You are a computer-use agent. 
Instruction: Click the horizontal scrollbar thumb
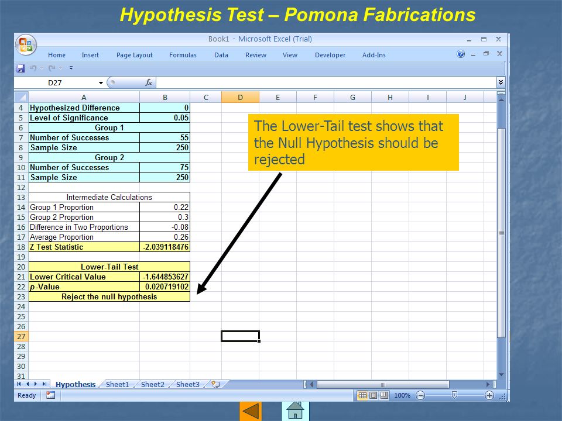pos(383,385)
